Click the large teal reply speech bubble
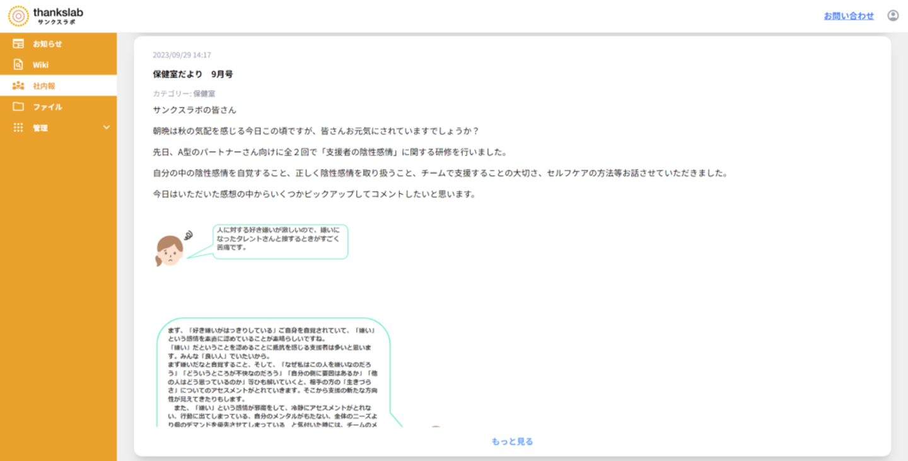Viewport: 908px width, 461px height. tap(274, 373)
